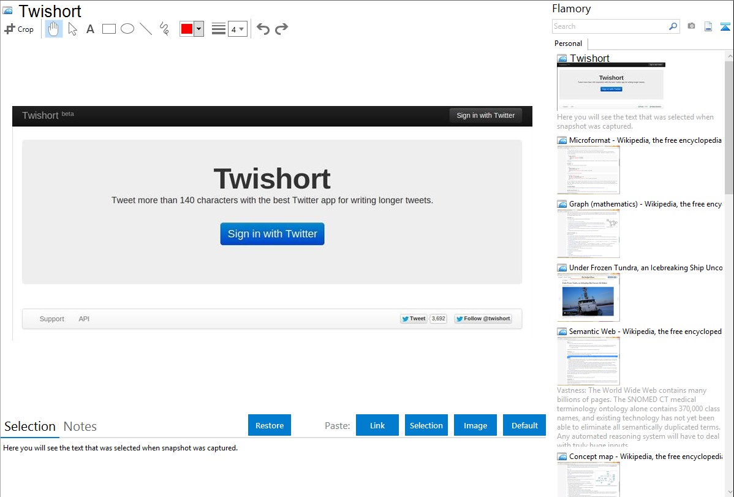Click the red color swatch
Screen dimensions: 734x497
click(x=186, y=29)
